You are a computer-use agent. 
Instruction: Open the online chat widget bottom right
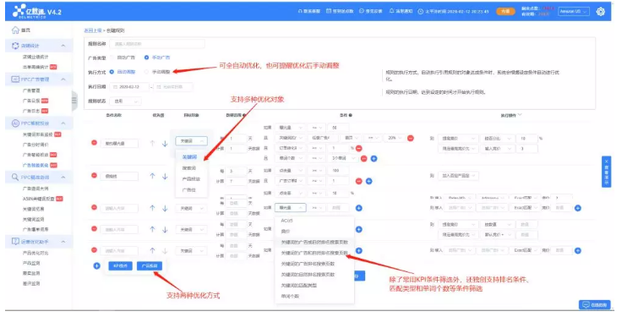[594, 304]
